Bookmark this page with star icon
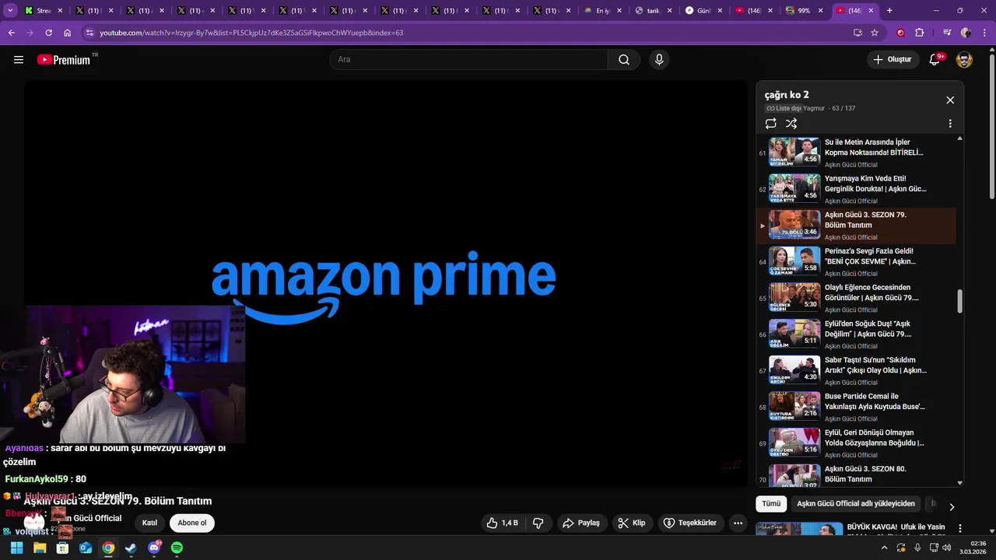Image resolution: width=996 pixels, height=560 pixels. pyautogui.click(x=875, y=33)
